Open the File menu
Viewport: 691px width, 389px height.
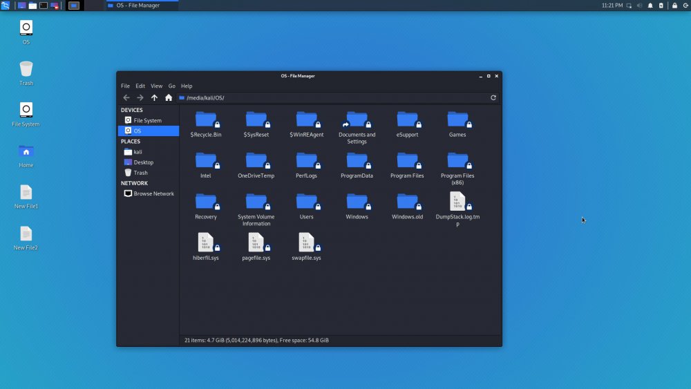coord(125,86)
